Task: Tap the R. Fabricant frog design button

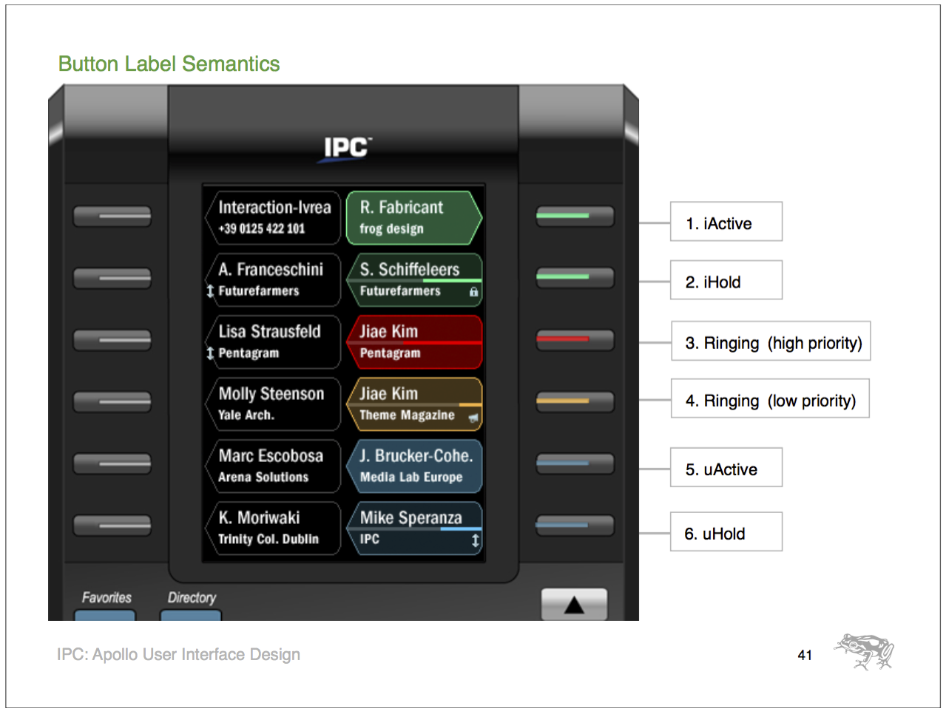Action: (414, 217)
